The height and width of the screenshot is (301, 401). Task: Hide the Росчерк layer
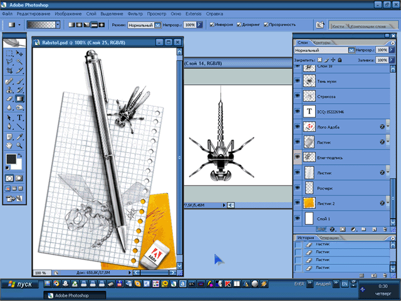click(x=298, y=187)
